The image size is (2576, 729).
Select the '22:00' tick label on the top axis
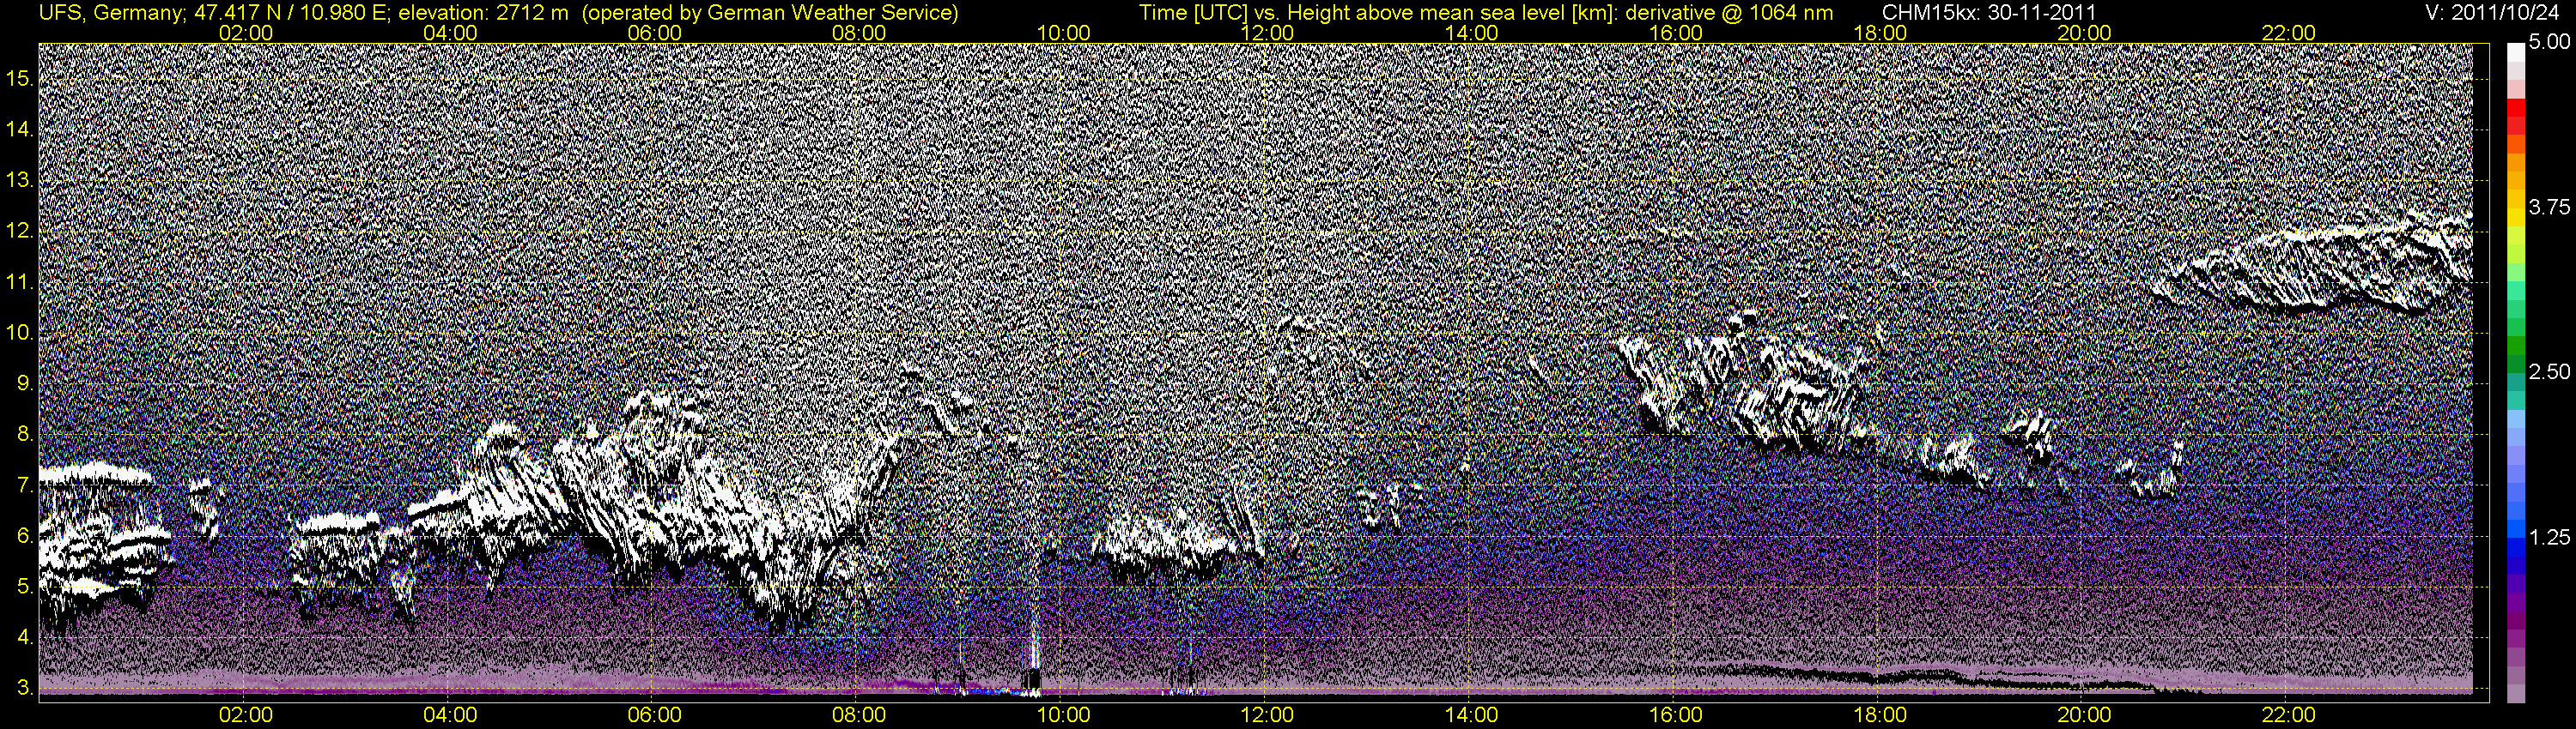[2289, 33]
